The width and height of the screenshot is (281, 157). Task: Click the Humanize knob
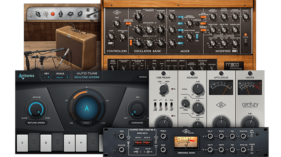(137, 109)
